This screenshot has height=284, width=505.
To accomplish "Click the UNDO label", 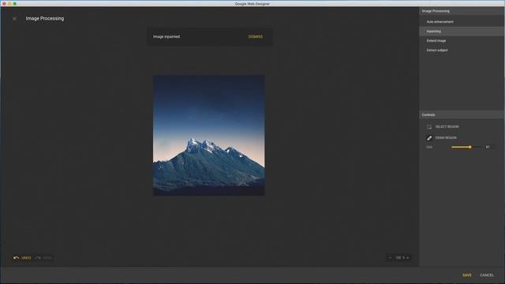I will pos(26,258).
